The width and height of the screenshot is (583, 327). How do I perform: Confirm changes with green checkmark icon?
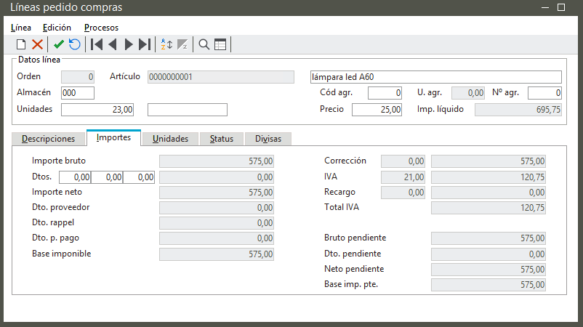coord(59,44)
